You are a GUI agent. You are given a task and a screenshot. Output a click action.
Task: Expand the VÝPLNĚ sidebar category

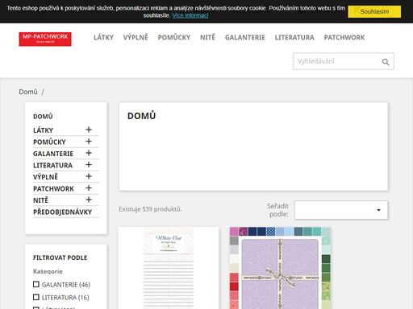click(89, 176)
